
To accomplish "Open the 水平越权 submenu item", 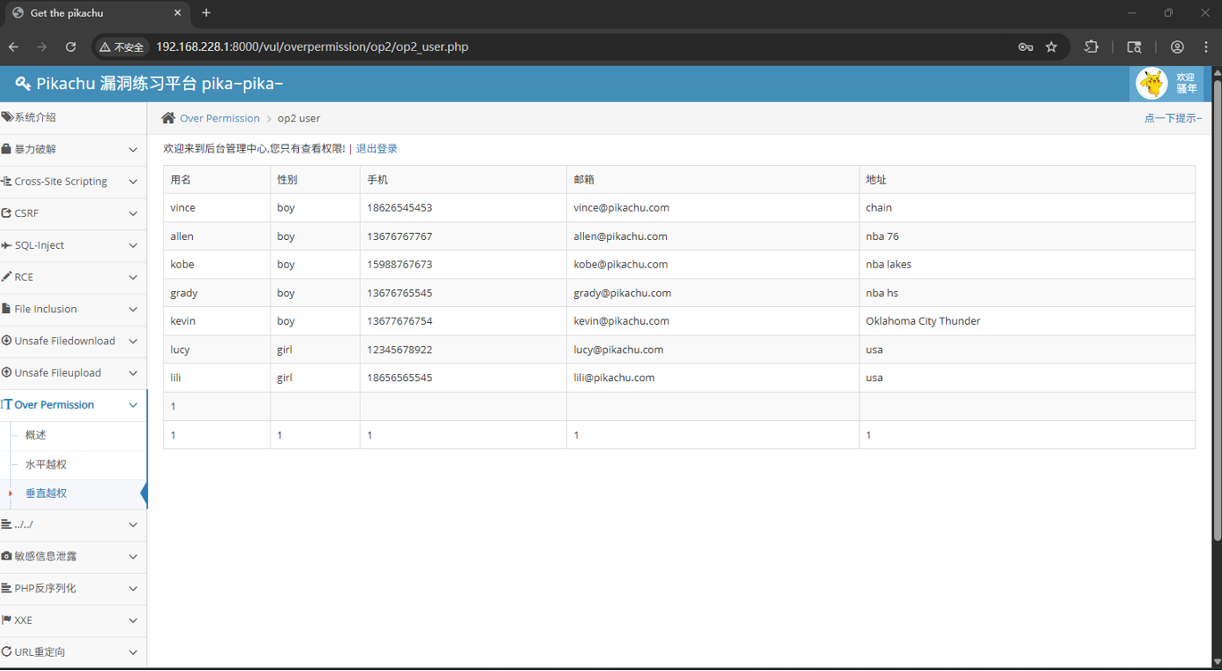I will pos(46,465).
